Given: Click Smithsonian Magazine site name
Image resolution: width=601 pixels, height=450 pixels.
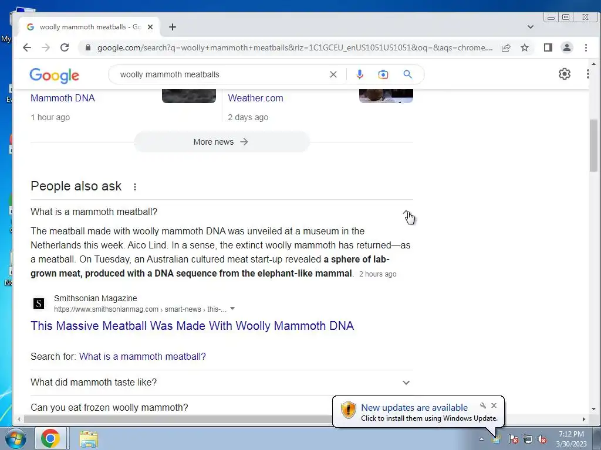Looking at the screenshot, I should (x=96, y=298).
